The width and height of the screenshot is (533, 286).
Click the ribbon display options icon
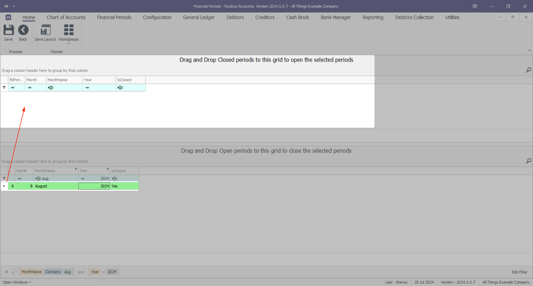(475, 6)
